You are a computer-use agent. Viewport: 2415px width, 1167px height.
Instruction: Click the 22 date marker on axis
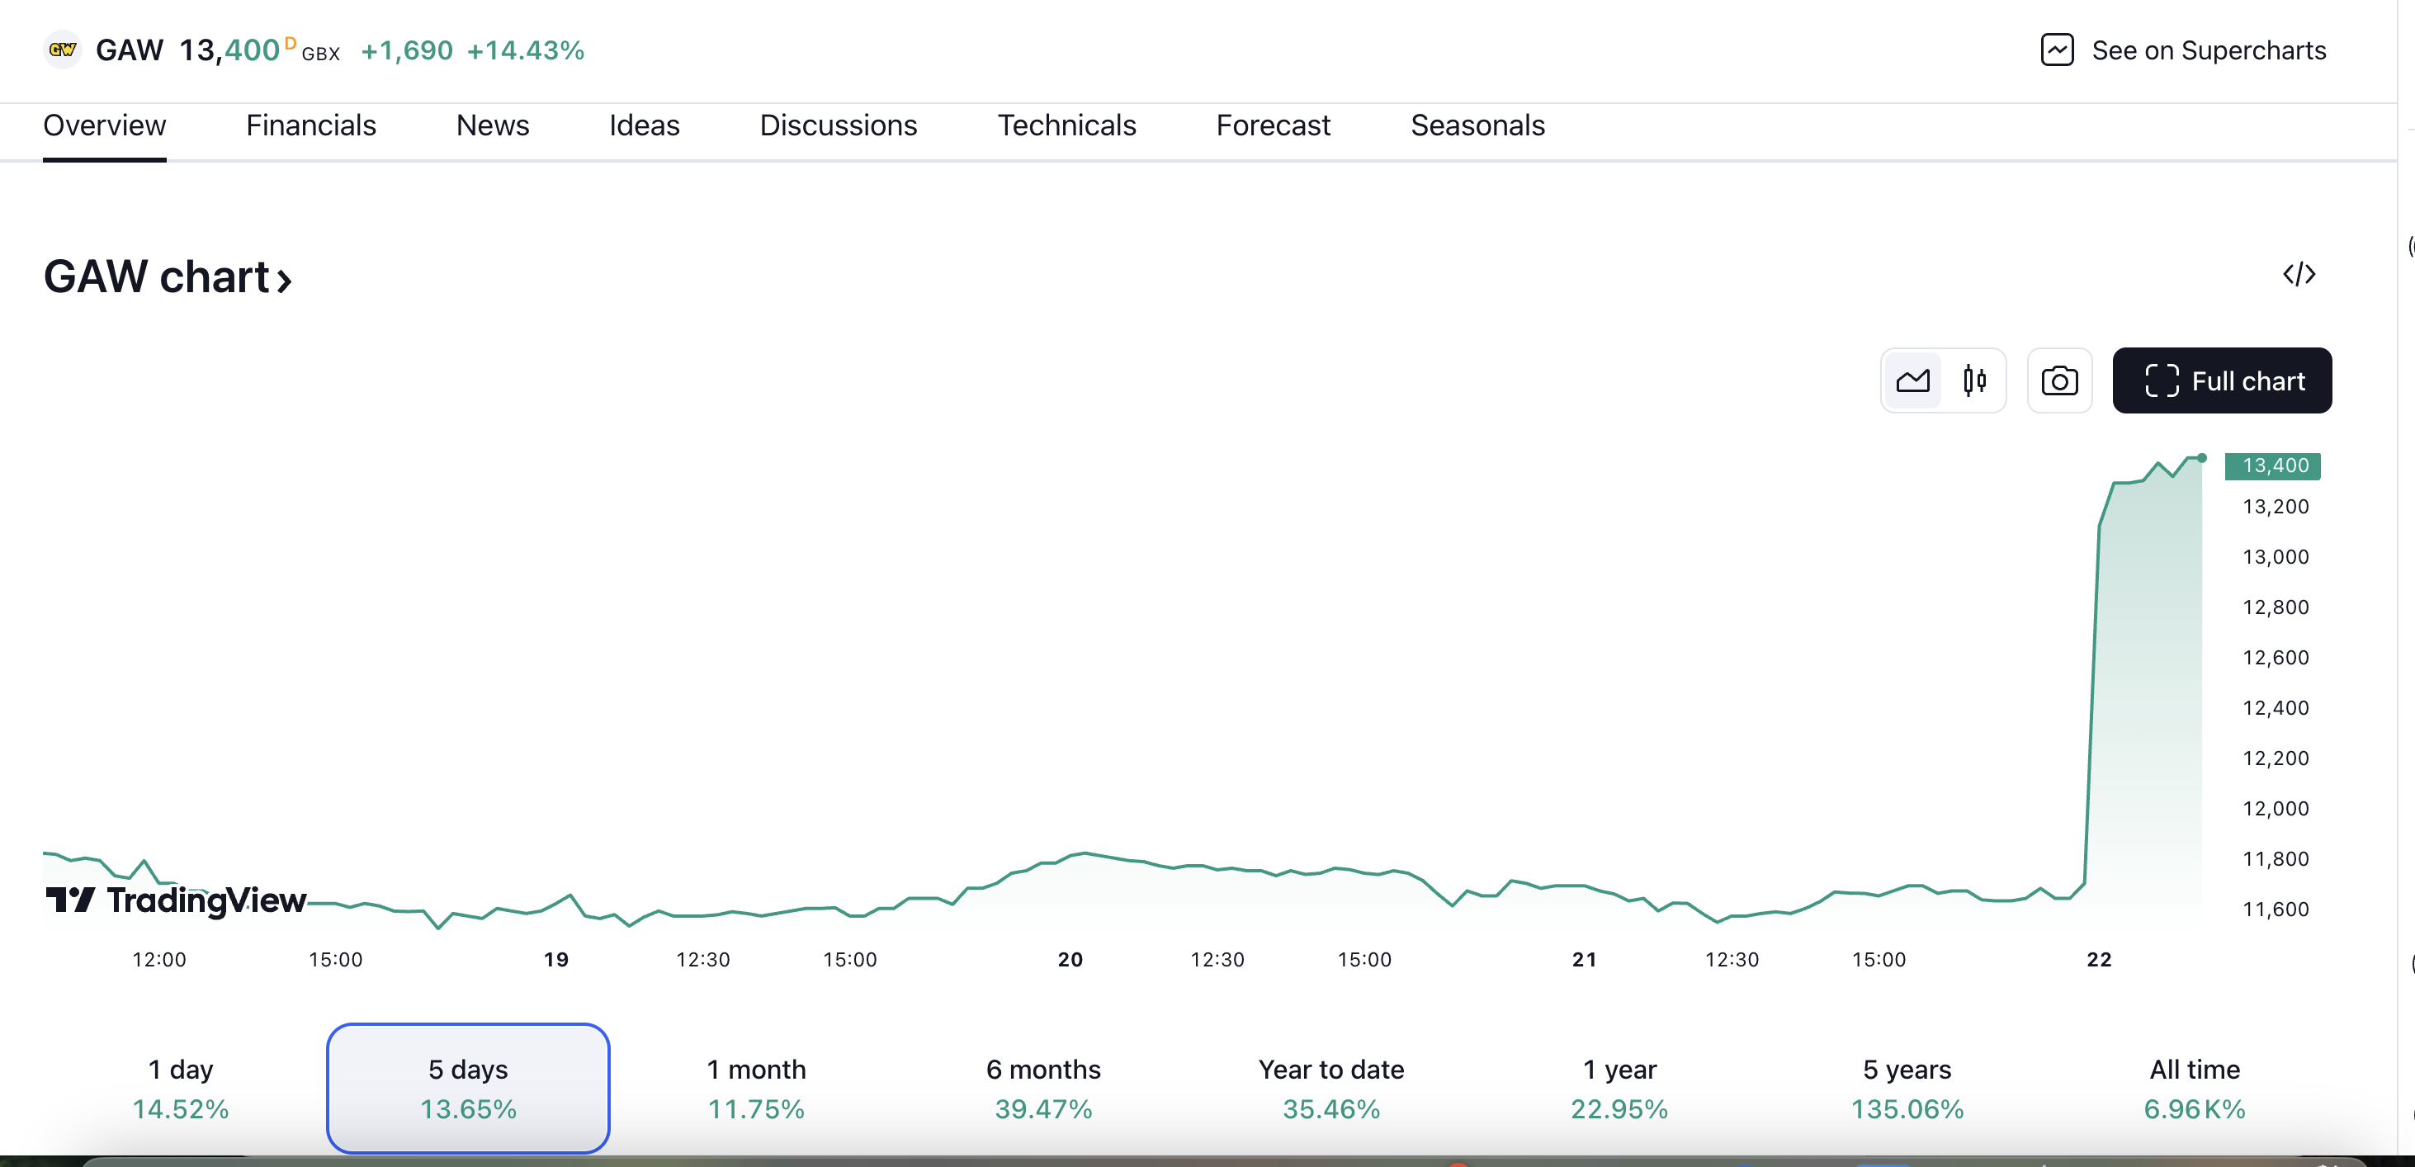[2098, 959]
